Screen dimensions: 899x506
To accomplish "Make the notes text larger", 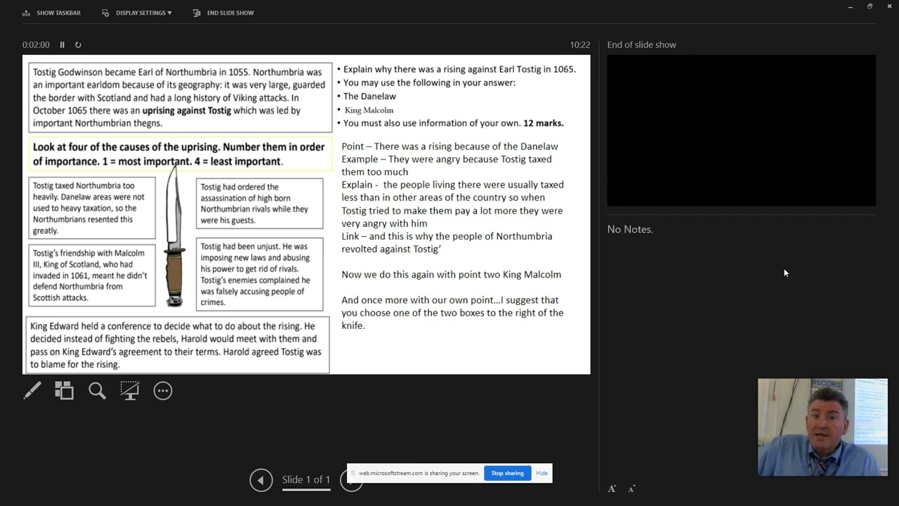I will pyautogui.click(x=612, y=488).
